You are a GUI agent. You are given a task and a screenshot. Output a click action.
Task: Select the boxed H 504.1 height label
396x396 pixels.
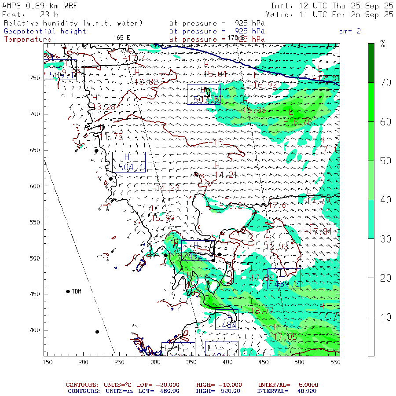point(128,162)
